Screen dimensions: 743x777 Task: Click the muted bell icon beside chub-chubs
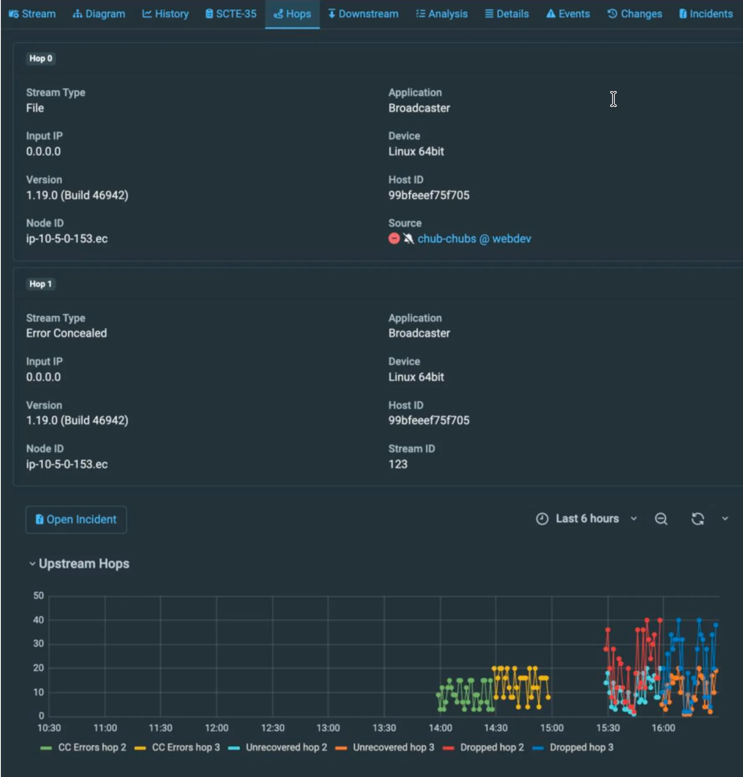(408, 239)
